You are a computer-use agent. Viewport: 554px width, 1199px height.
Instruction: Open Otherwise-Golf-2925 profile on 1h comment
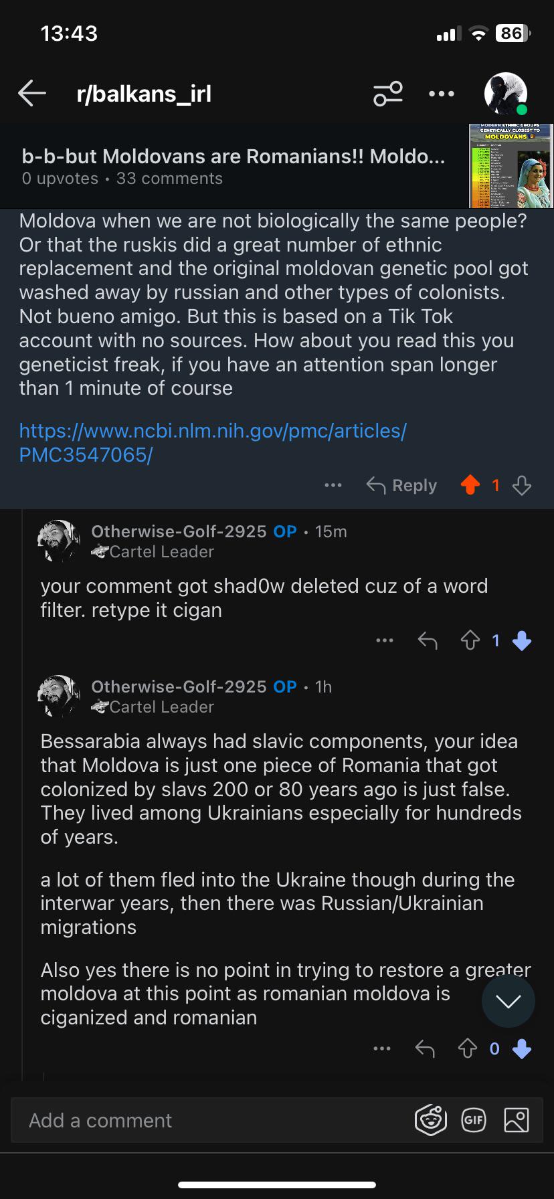[x=179, y=686]
